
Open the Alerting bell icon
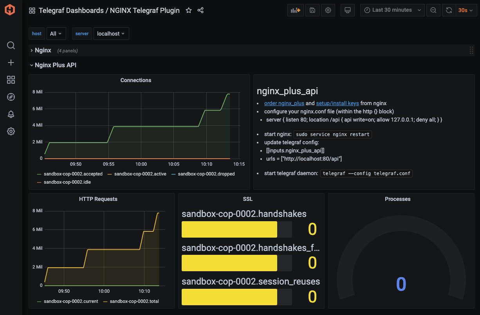tap(11, 114)
